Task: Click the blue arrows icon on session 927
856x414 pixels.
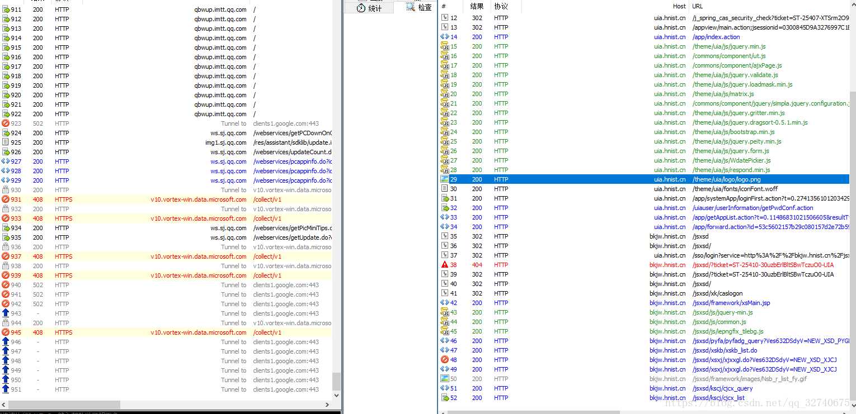Action: tap(6, 161)
